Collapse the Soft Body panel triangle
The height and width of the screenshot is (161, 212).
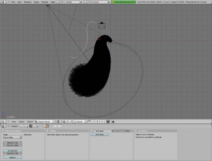pyautogui.click(x=92, y=131)
